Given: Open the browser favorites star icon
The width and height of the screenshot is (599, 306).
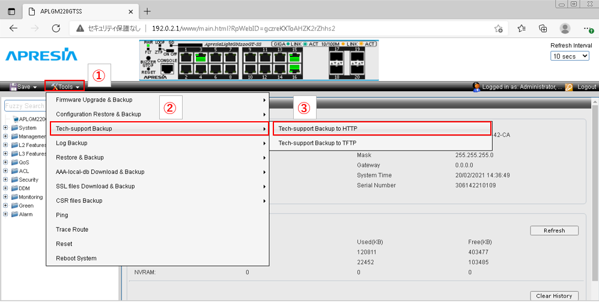Looking at the screenshot, I should [x=521, y=28].
